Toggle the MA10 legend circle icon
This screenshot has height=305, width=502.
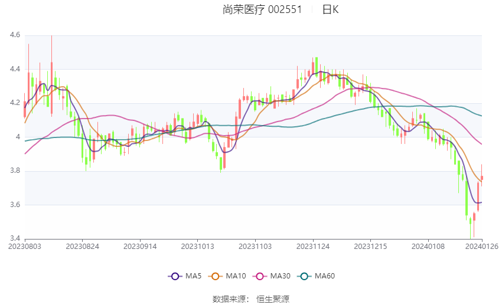tap(216, 276)
